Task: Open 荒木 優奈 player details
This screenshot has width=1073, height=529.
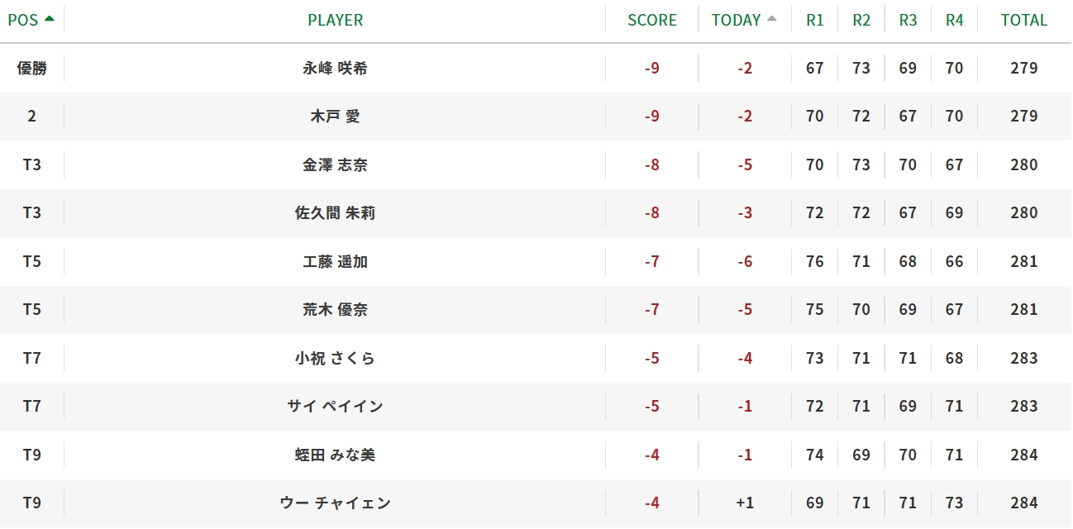Action: click(x=335, y=309)
